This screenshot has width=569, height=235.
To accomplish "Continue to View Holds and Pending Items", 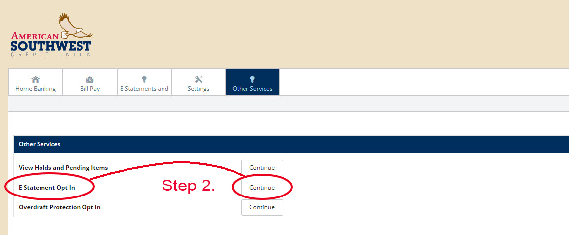I will (262, 168).
